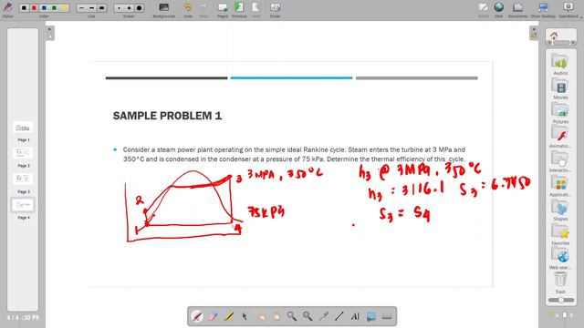
Task: Choose the green pen color
Action: point(54,7)
